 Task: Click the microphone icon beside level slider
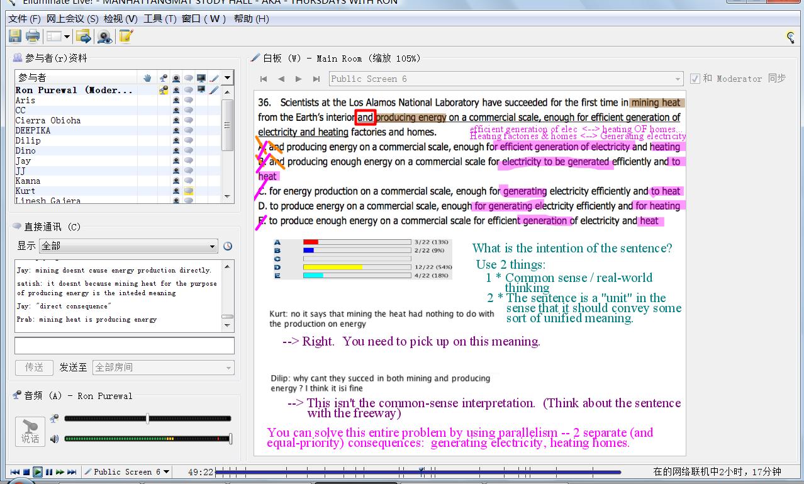[55, 418]
